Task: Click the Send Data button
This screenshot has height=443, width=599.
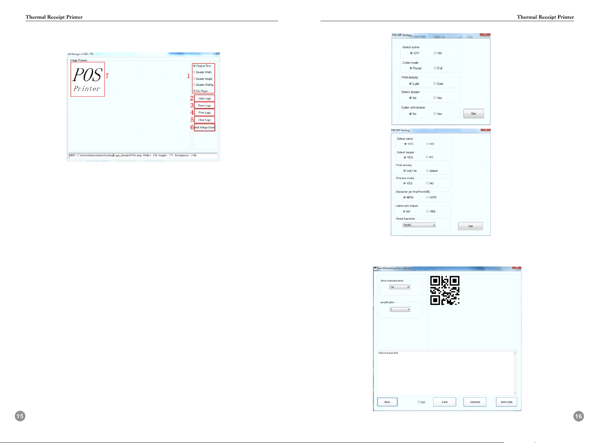Action: point(506,402)
